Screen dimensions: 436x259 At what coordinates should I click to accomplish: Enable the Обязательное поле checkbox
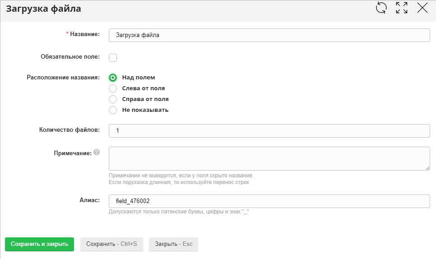click(x=113, y=57)
